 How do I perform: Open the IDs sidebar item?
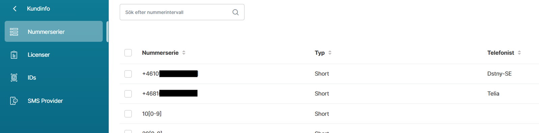click(54, 78)
